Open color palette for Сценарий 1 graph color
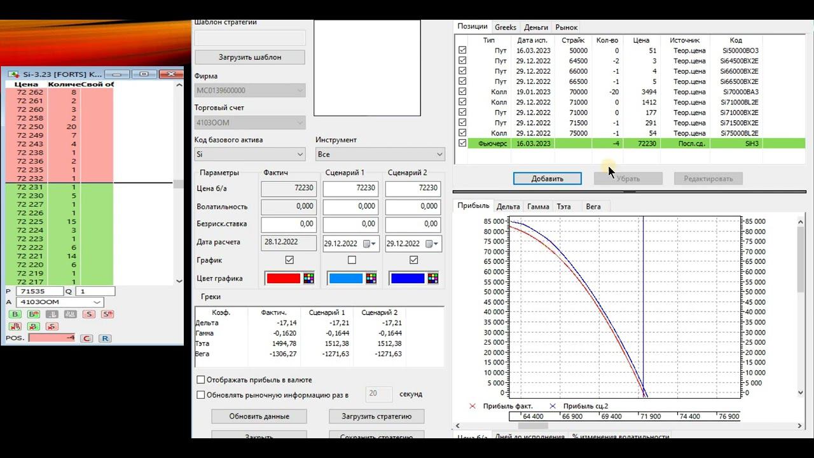This screenshot has width=814, height=458. [x=371, y=278]
